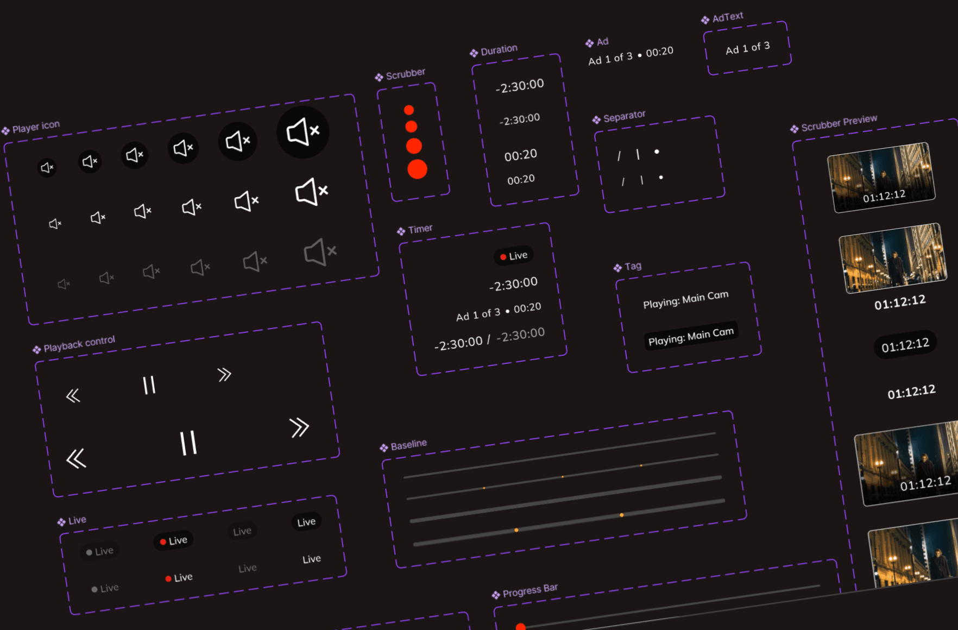Screen dimensions: 958x630
Task: Click the larger dot separator
Action: pyautogui.click(x=657, y=152)
